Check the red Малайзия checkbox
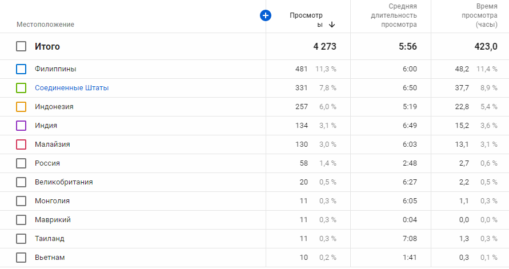Screen dimensions: 509x269 [21, 144]
